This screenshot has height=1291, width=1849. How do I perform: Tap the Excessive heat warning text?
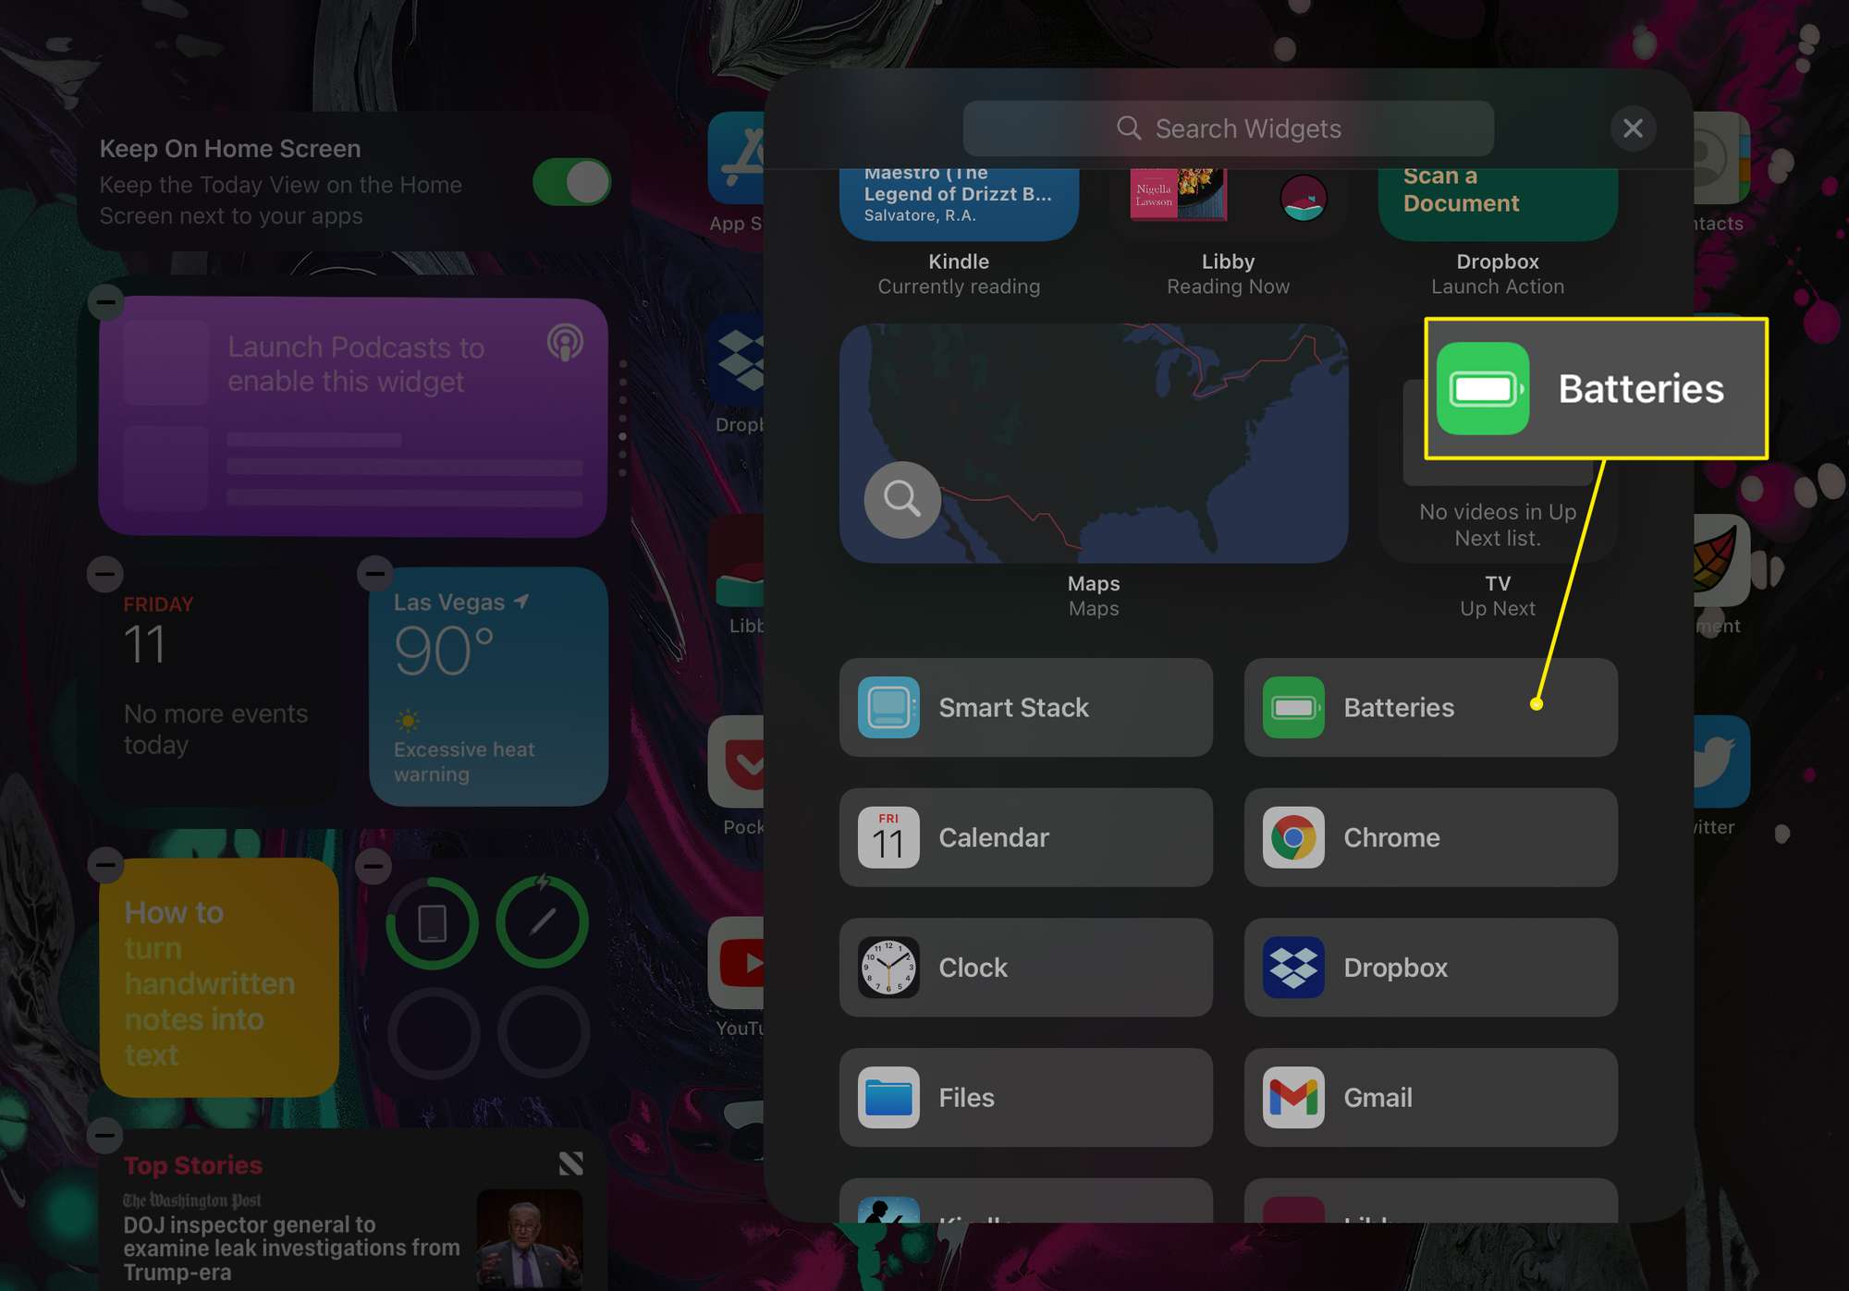click(464, 761)
